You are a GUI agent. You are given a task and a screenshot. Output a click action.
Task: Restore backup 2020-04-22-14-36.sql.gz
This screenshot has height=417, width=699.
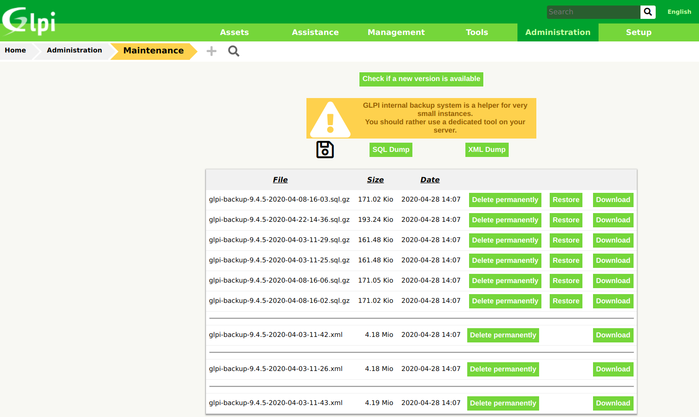[566, 220]
